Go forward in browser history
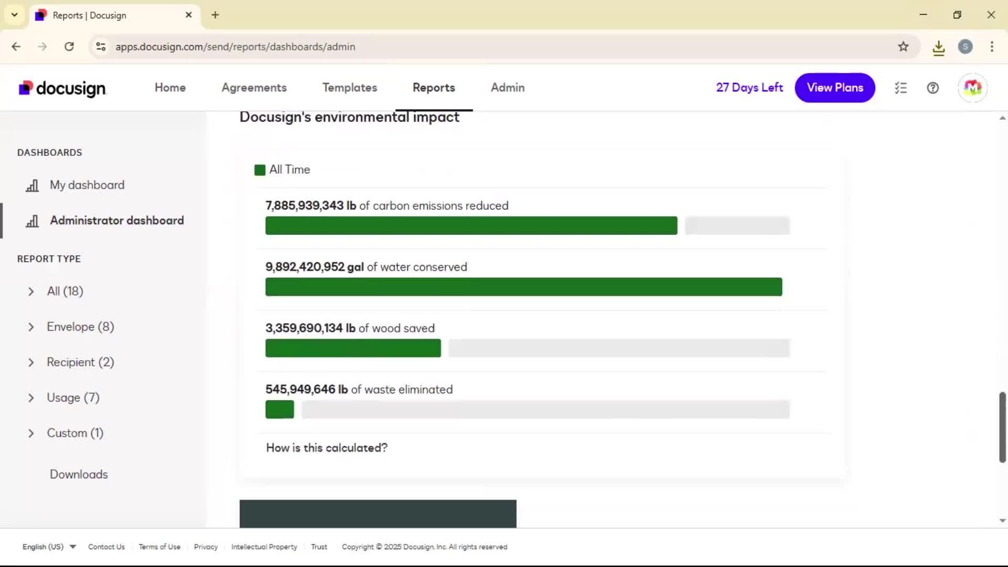Viewport: 1008px width, 567px height. (x=43, y=47)
